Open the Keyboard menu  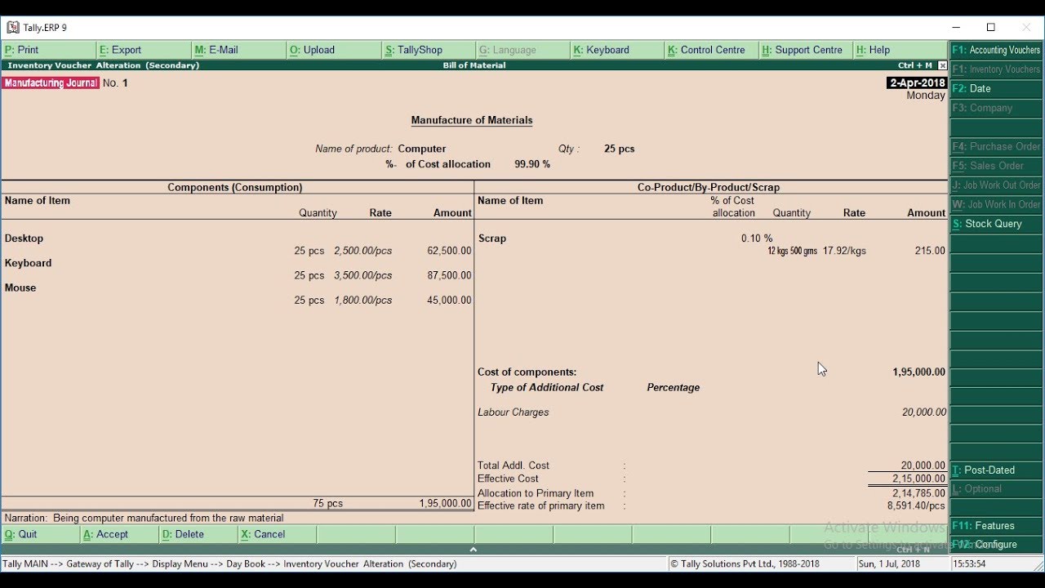618,50
